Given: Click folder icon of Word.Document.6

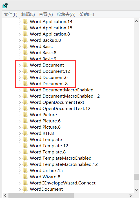Looking at the screenshot, I should [25, 77].
